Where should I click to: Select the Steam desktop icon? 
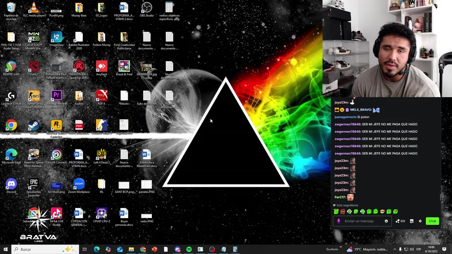point(34,127)
